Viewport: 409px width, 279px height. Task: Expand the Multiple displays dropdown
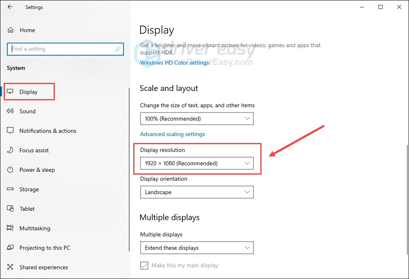point(197,248)
